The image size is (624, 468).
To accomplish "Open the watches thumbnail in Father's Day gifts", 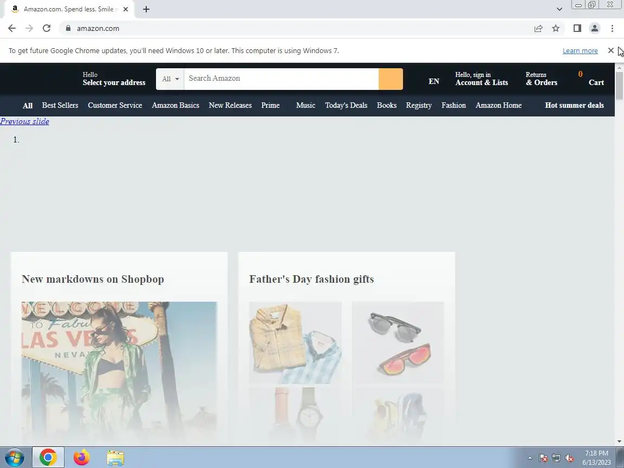I will [x=295, y=416].
